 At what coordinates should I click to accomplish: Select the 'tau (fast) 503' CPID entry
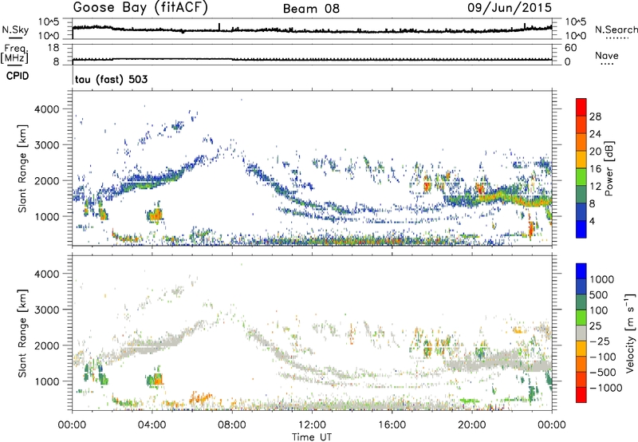(x=111, y=79)
